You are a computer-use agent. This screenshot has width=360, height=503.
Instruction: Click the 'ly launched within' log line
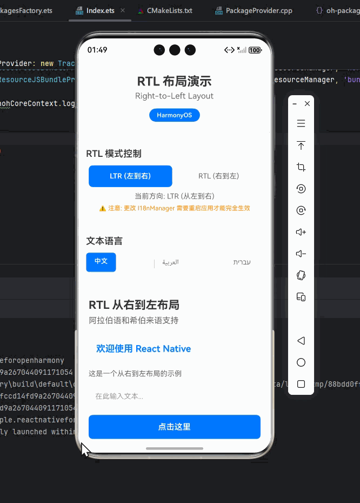37,432
